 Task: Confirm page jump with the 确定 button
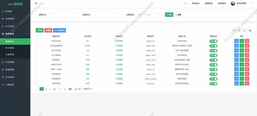(x=70, y=89)
